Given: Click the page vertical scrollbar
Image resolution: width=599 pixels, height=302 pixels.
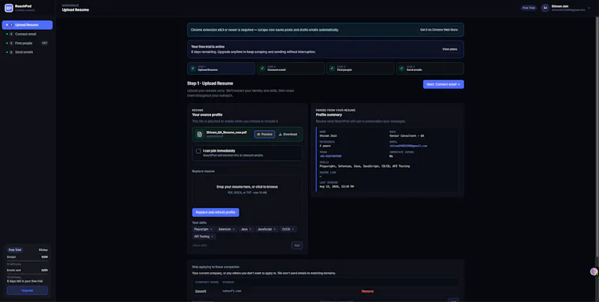Looking at the screenshot, I should (x=597, y=138).
